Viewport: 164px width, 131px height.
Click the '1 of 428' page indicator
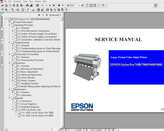[78, 130]
